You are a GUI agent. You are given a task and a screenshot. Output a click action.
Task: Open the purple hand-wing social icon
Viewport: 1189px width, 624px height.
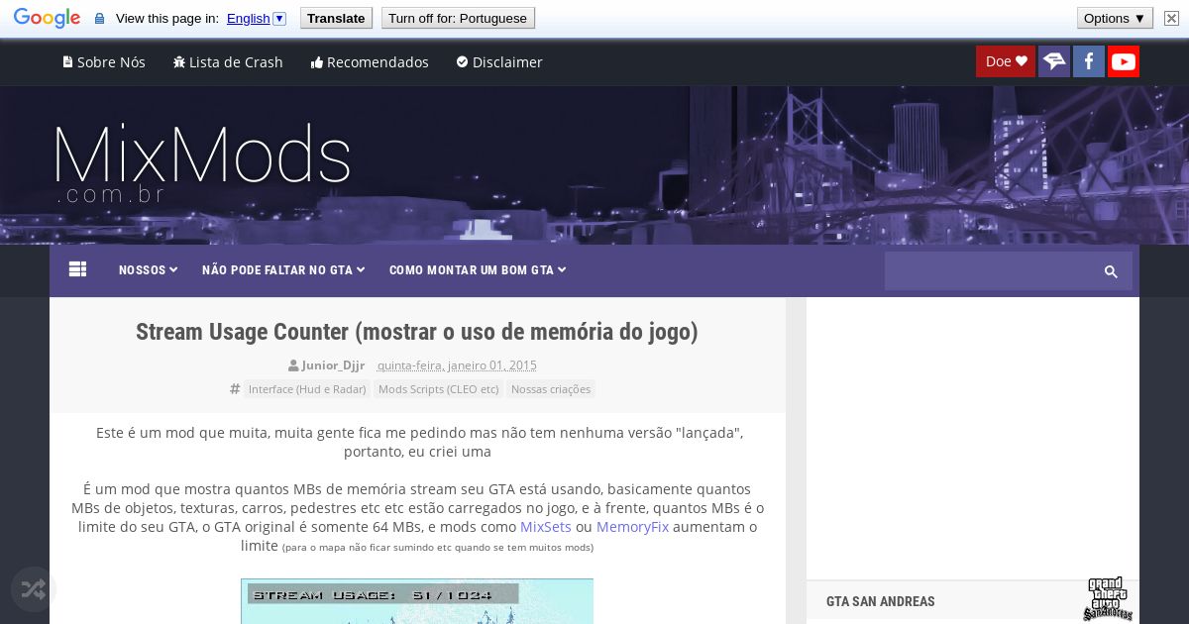pos(1054,61)
